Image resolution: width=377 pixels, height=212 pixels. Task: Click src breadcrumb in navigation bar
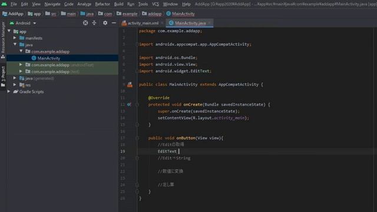coord(51,14)
